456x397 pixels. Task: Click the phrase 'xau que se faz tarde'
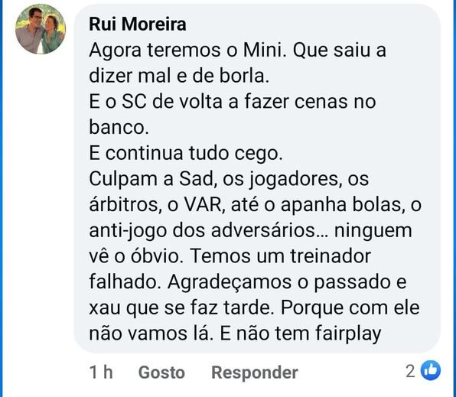[182, 308]
